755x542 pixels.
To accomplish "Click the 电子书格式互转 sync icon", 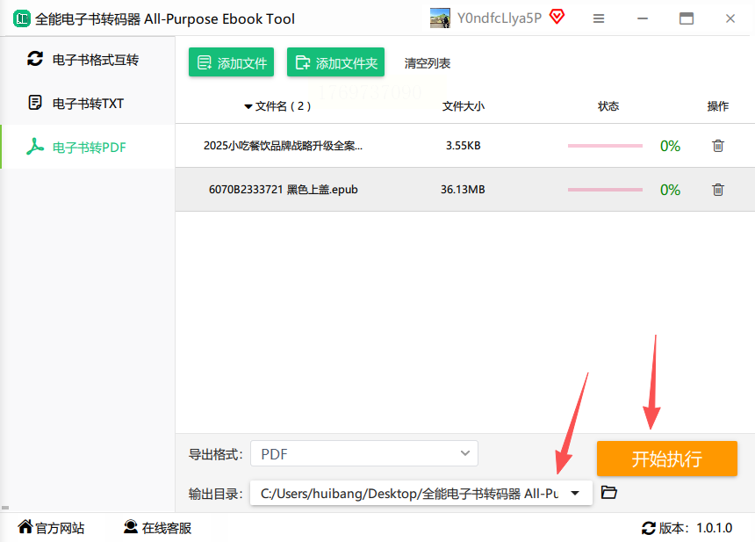I will tap(35, 59).
